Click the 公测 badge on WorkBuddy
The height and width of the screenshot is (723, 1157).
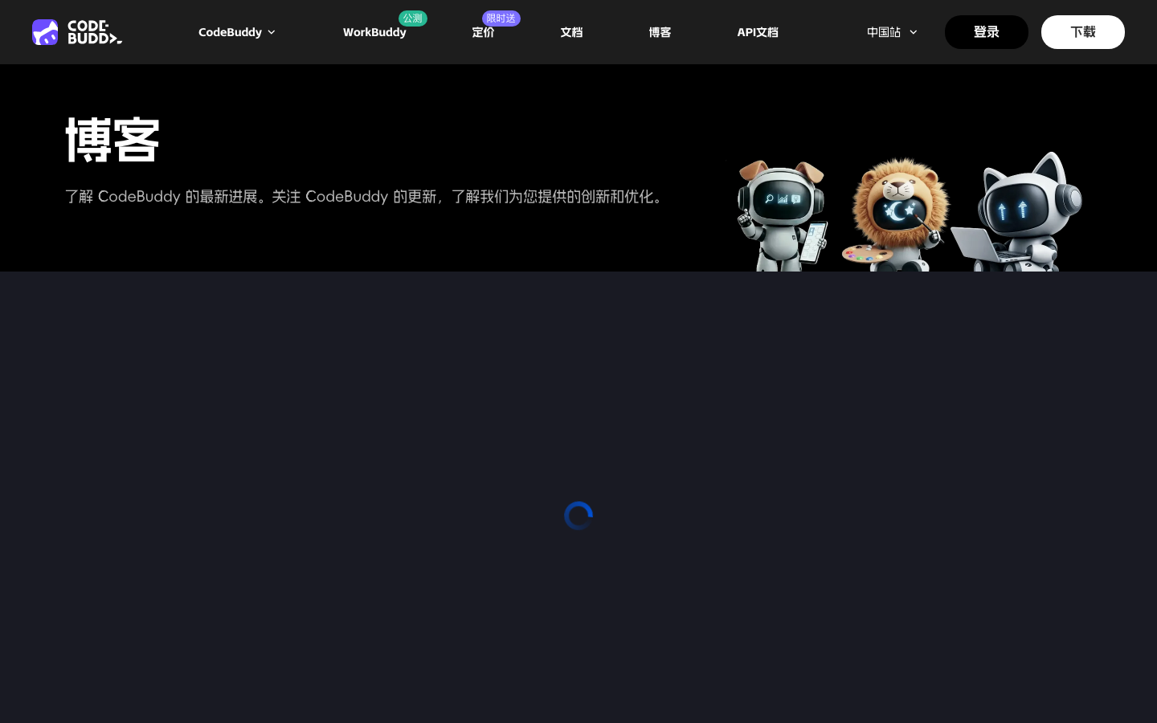click(x=413, y=18)
